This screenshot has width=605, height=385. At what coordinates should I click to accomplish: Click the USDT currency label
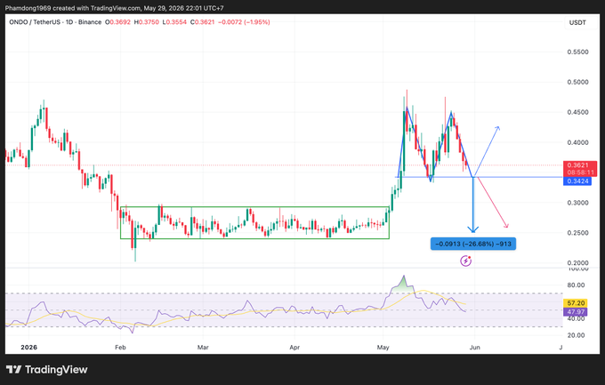(x=577, y=23)
